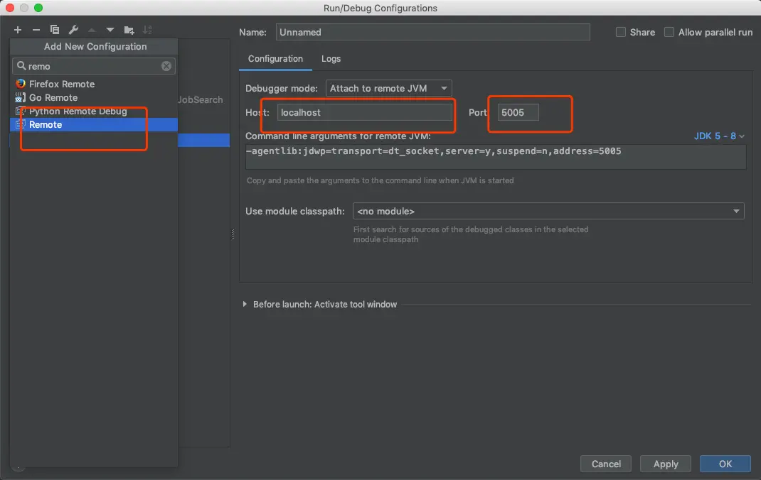Click the Name field containing Unnamed

[x=433, y=33]
